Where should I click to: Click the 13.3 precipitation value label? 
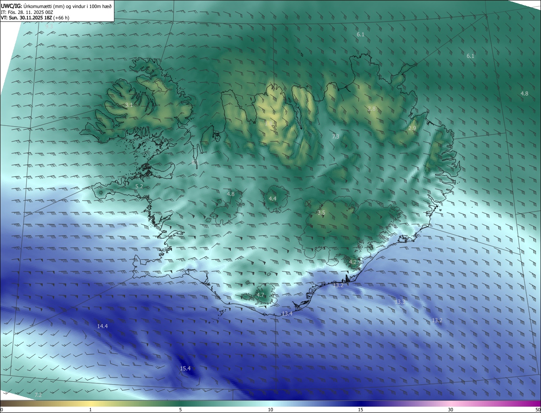[x=400, y=302]
